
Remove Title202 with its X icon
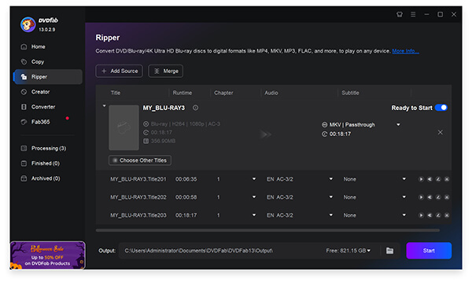click(x=447, y=197)
